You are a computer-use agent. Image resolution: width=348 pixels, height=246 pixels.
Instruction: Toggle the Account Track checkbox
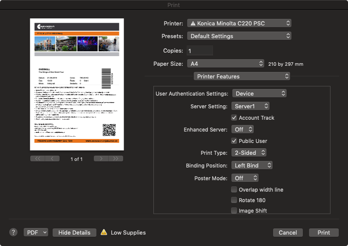pyautogui.click(x=234, y=118)
